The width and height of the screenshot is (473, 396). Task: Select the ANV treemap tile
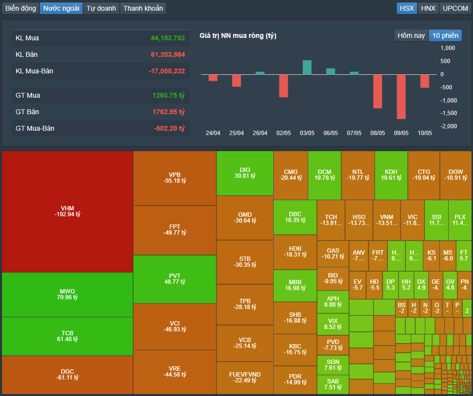[359, 256]
